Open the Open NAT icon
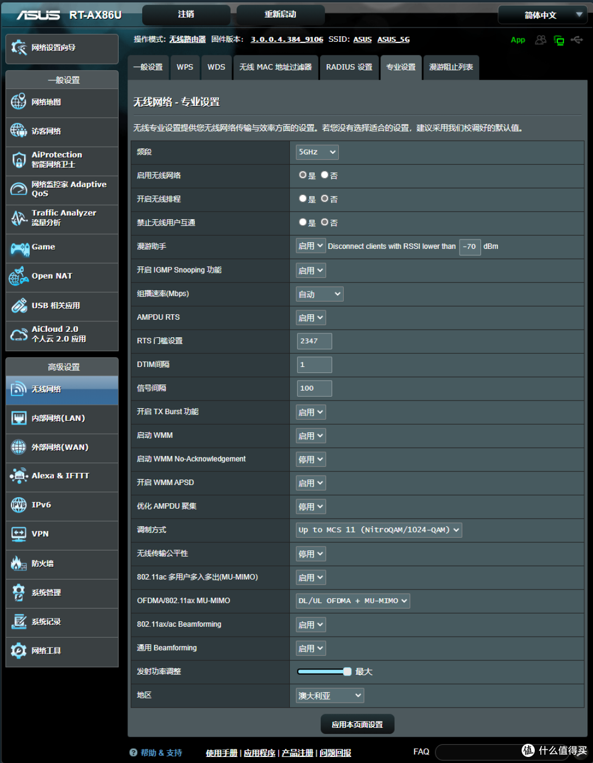This screenshot has height=763, width=593. click(x=19, y=276)
